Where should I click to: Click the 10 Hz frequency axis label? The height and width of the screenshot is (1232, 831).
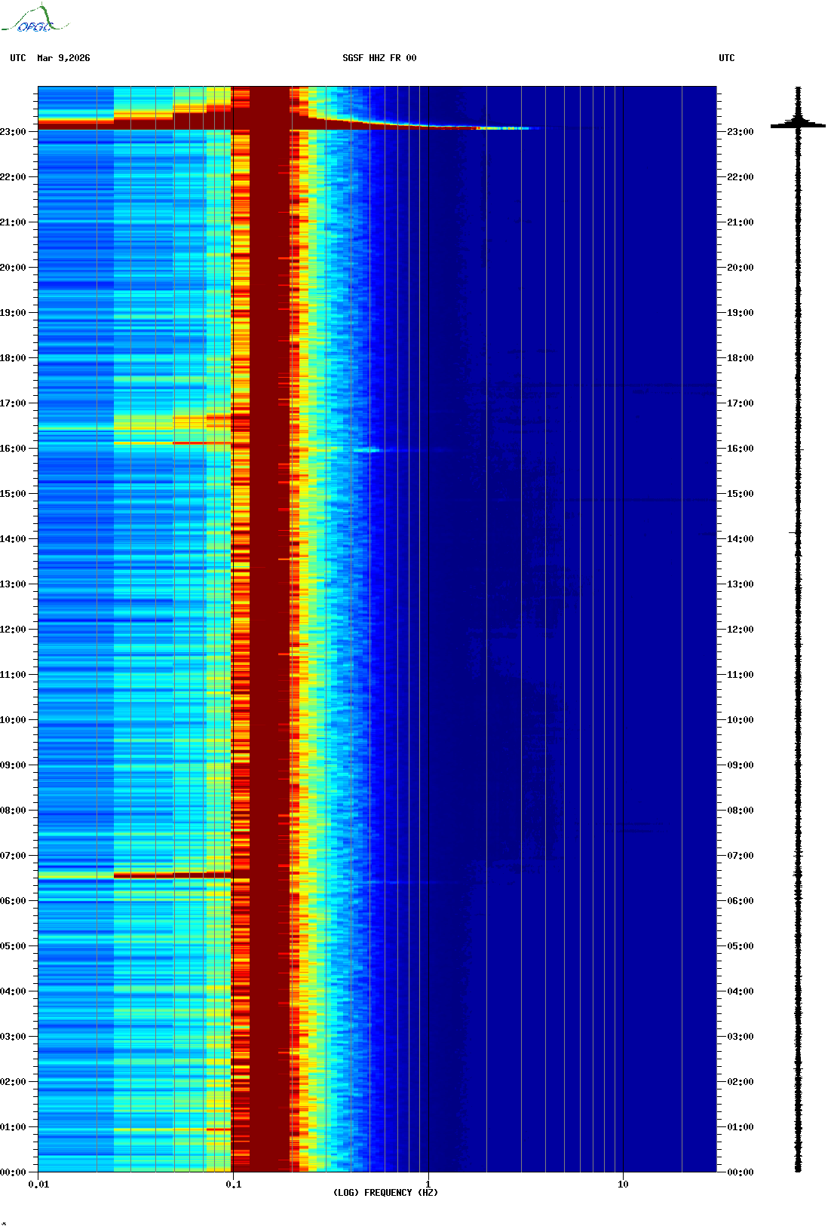pyautogui.click(x=623, y=1184)
